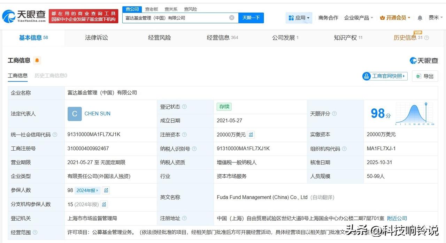446x243 pixels.
Task: Switch to the 经营风险 tab
Action: [x=160, y=38]
